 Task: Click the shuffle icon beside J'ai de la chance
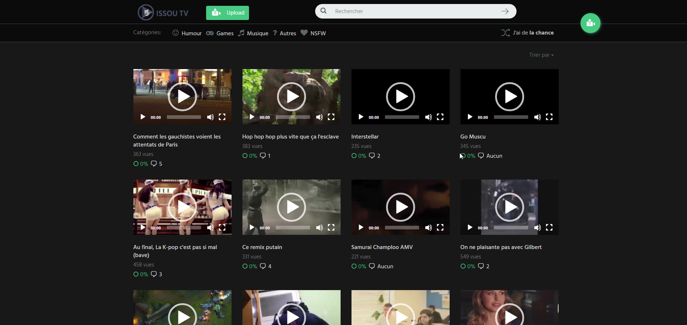[x=505, y=33]
